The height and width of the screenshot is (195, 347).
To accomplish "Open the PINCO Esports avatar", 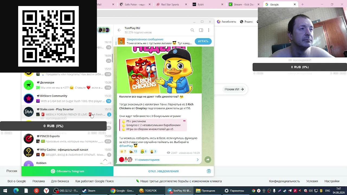I will click(x=28, y=139).
